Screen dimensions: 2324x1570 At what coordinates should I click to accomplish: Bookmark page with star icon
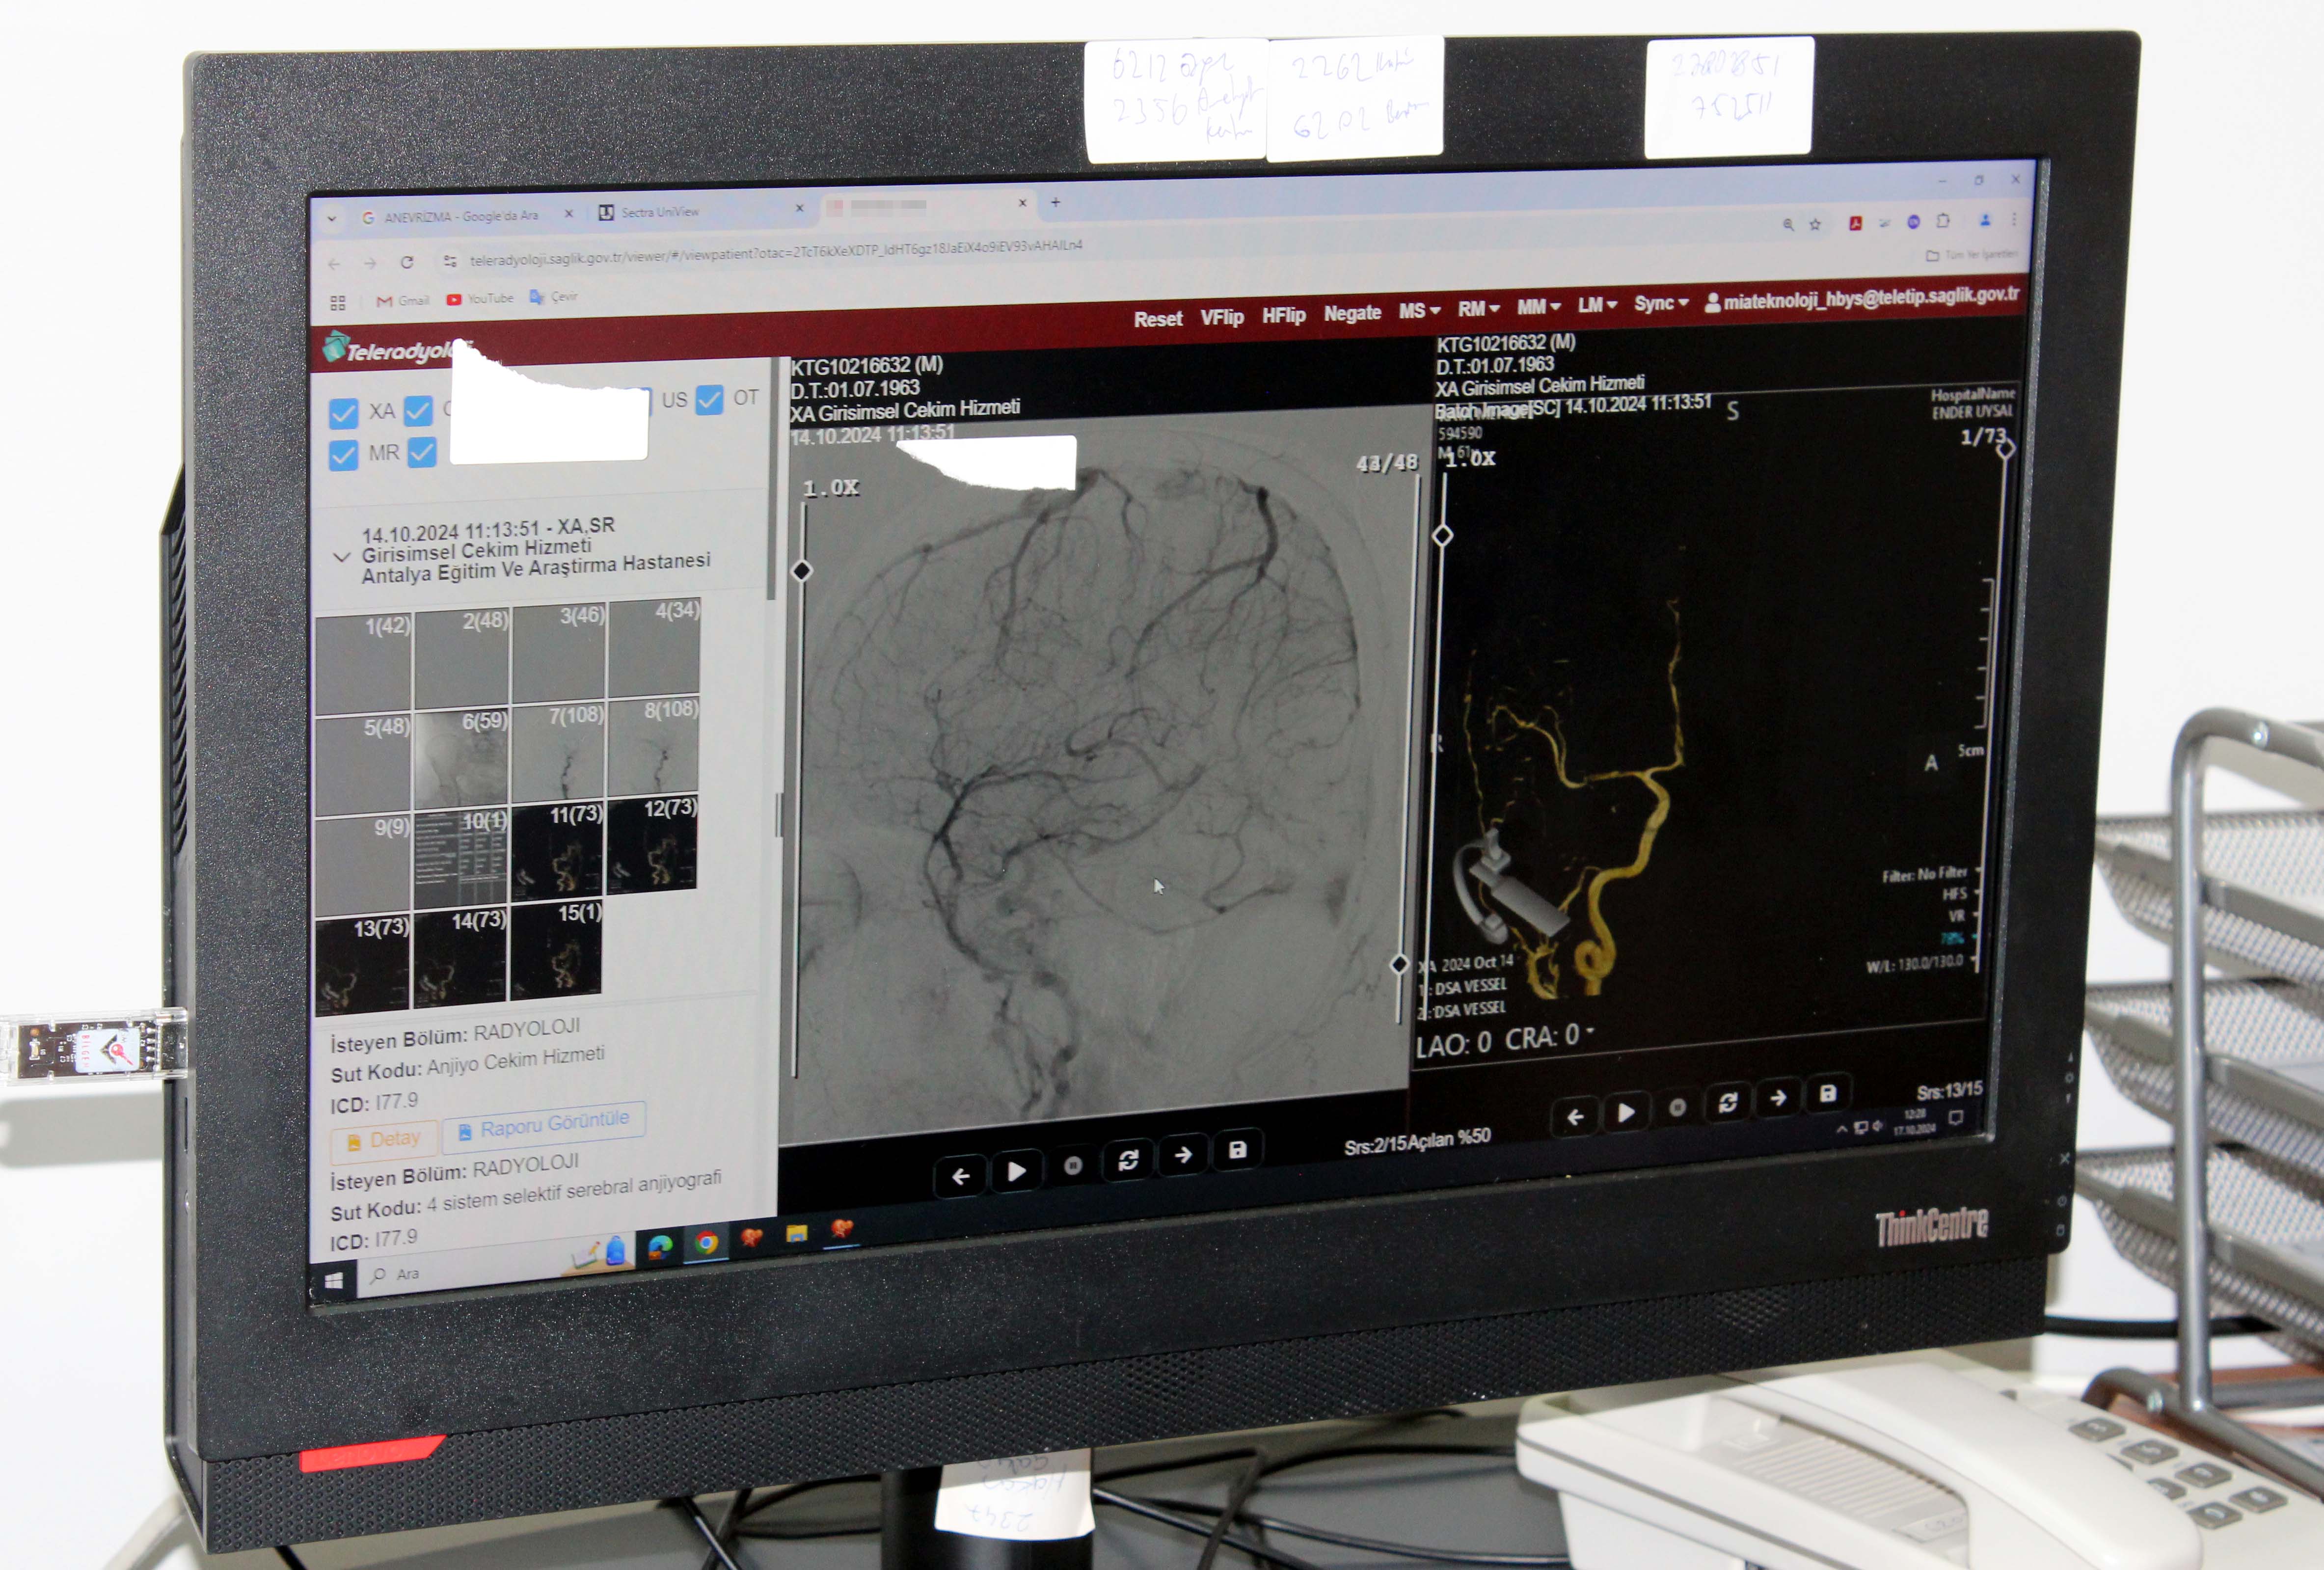(1815, 225)
